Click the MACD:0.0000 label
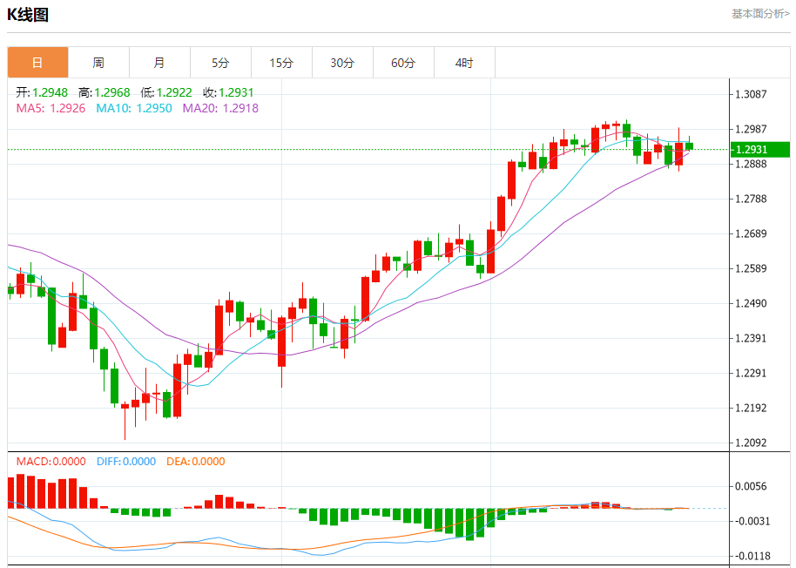Viewport: 796px width, 568px height. [51, 462]
